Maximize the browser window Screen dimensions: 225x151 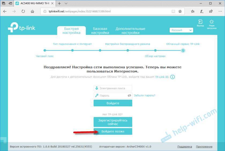210,3
